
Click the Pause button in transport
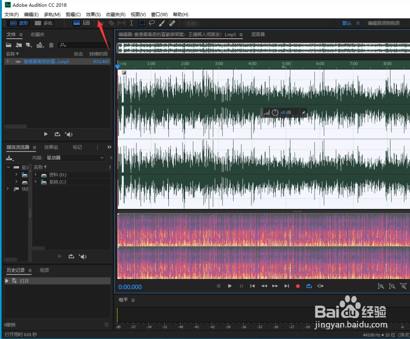click(x=242, y=286)
